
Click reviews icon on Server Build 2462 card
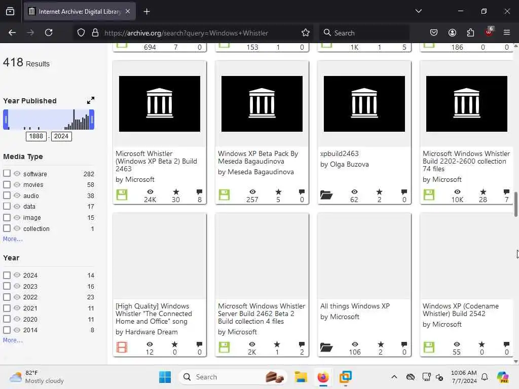[x=302, y=344]
